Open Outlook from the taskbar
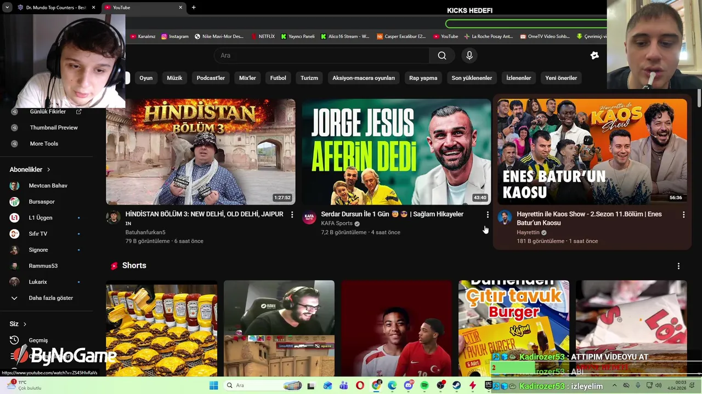Image resolution: width=702 pixels, height=394 pixels. 327,385
